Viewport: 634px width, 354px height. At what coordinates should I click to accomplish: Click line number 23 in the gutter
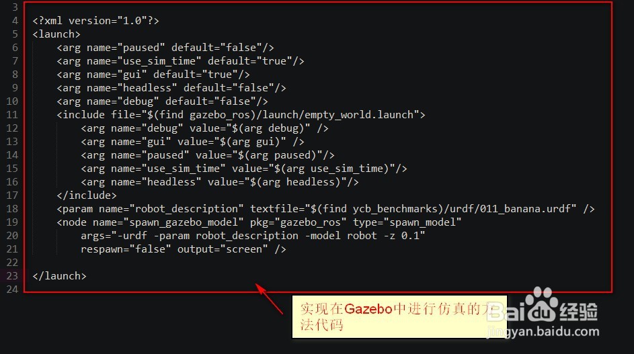tap(12, 276)
